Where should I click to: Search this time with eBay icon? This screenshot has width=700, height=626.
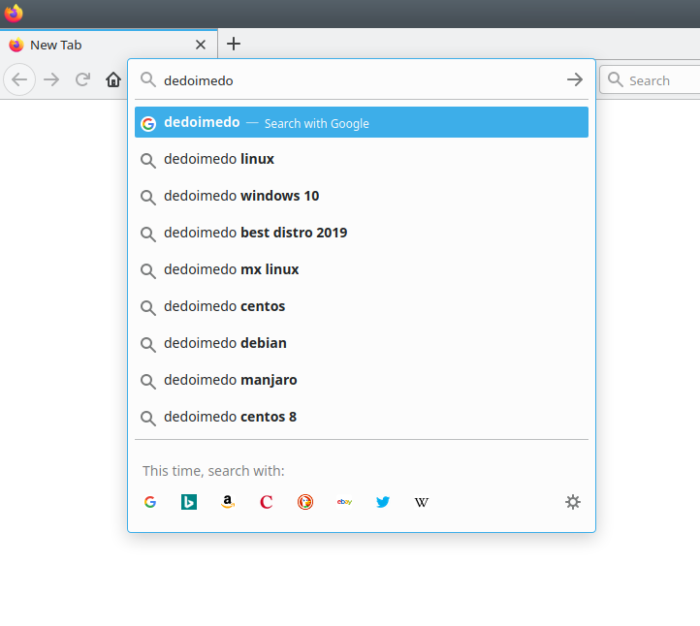coord(344,502)
